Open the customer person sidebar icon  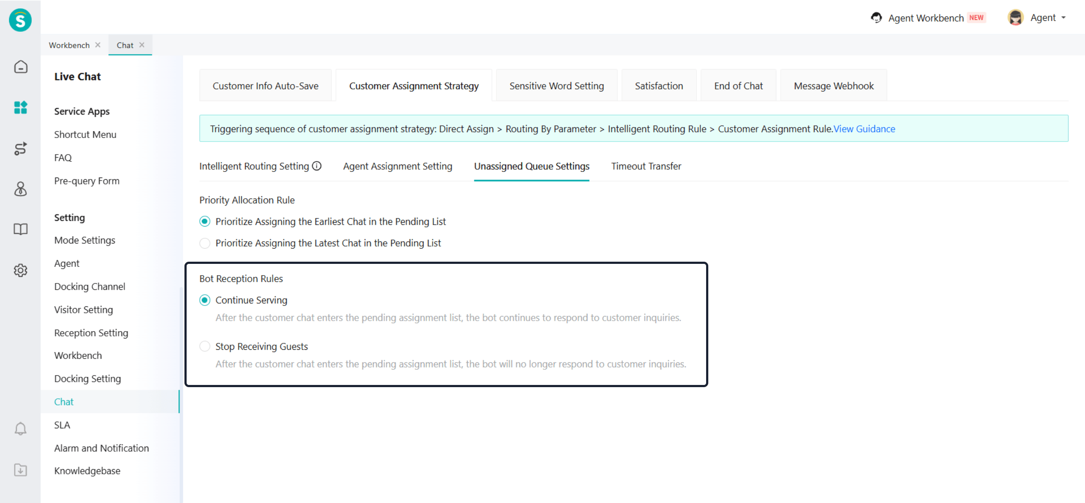pyautogui.click(x=20, y=189)
